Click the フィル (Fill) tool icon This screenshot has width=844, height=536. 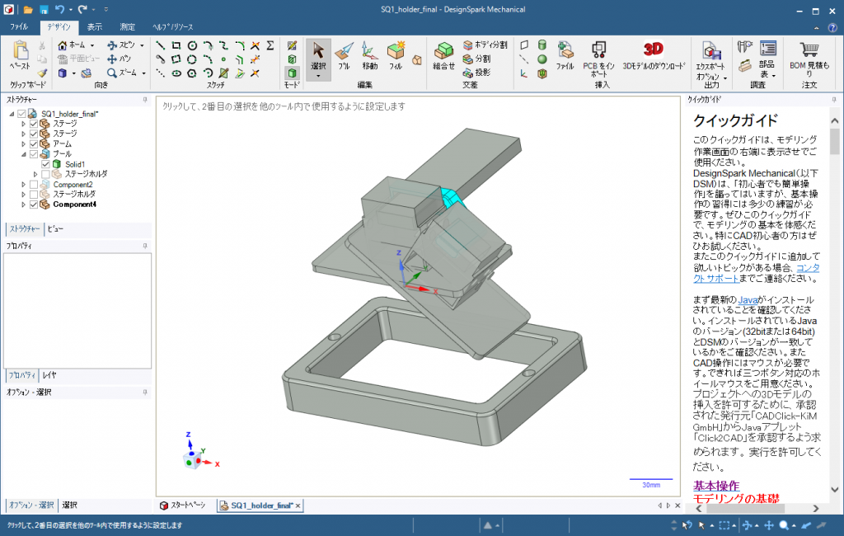point(396,54)
